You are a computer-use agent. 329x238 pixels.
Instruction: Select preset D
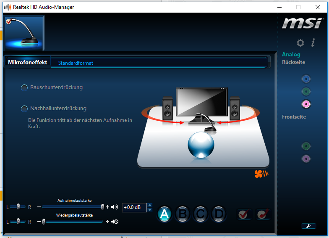[x=219, y=214]
